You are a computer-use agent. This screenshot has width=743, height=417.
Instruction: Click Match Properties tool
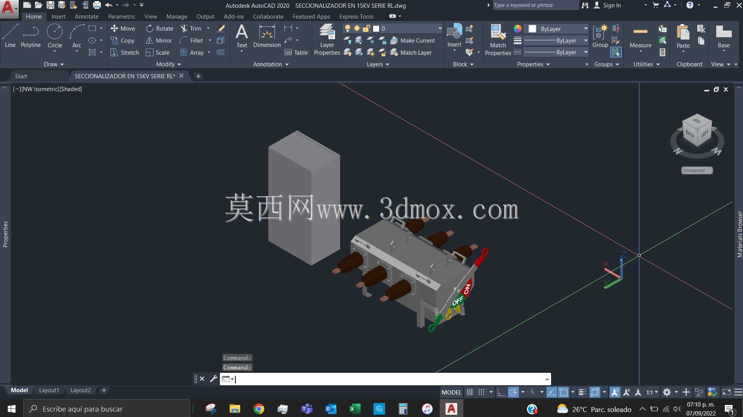pos(498,39)
